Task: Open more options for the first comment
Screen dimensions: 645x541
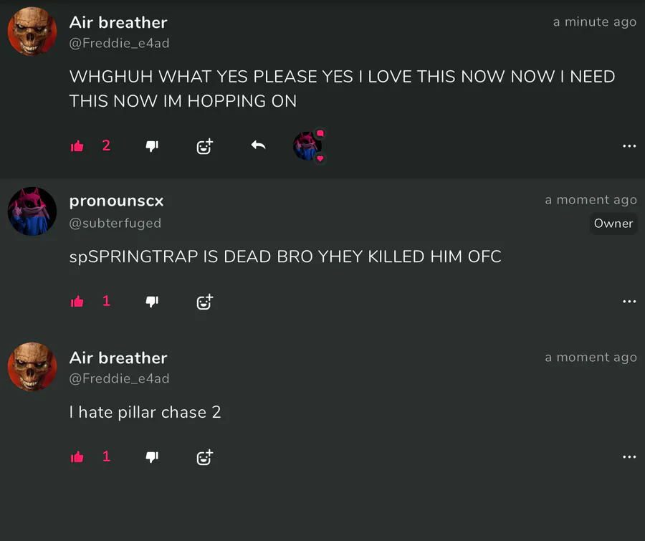Action: pyautogui.click(x=629, y=146)
